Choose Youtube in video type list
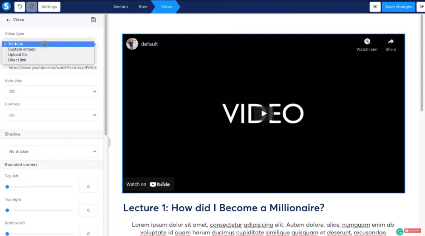425x236 pixels. pyautogui.click(x=48, y=44)
